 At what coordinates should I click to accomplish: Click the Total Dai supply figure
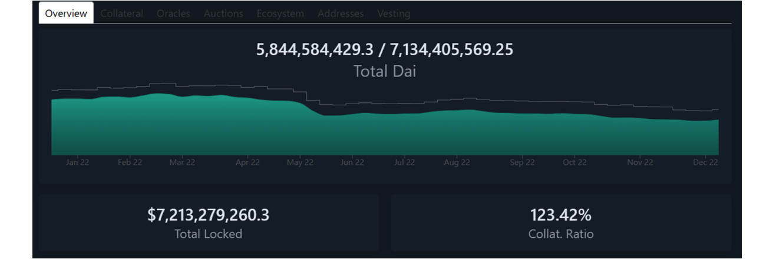point(384,50)
